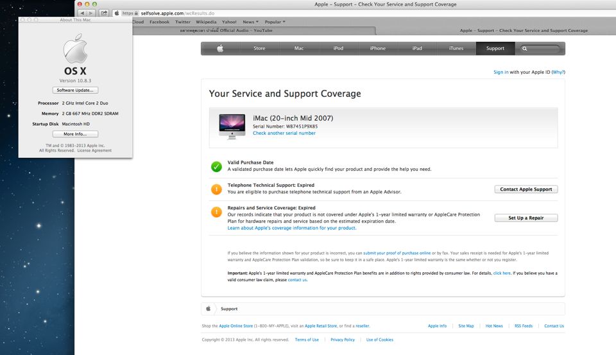
Task: Click iMac (20-inch Mid 2007) heading
Action: pos(293,118)
